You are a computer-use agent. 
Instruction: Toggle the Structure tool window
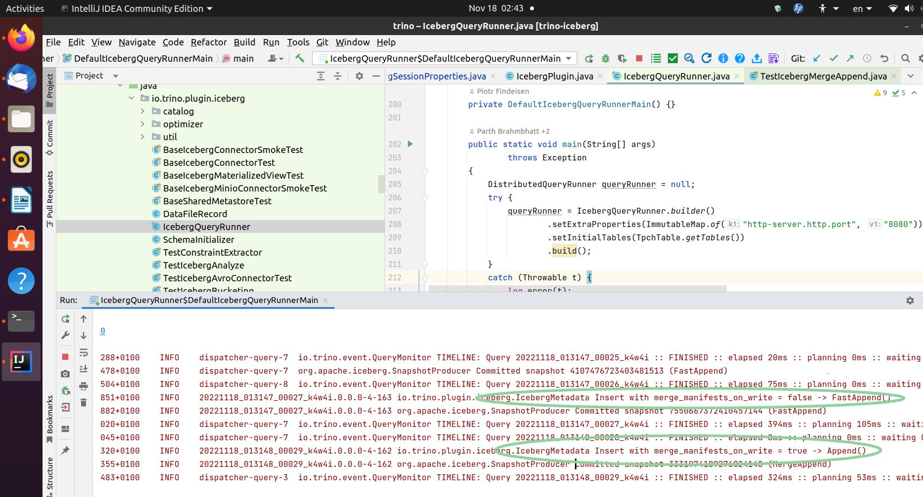click(x=49, y=476)
